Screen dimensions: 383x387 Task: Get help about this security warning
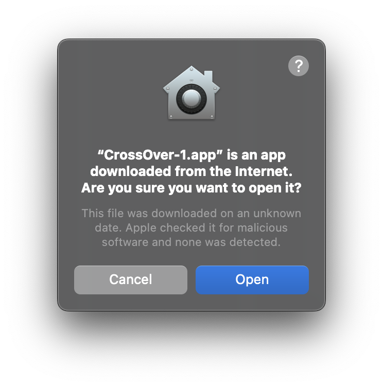(298, 66)
